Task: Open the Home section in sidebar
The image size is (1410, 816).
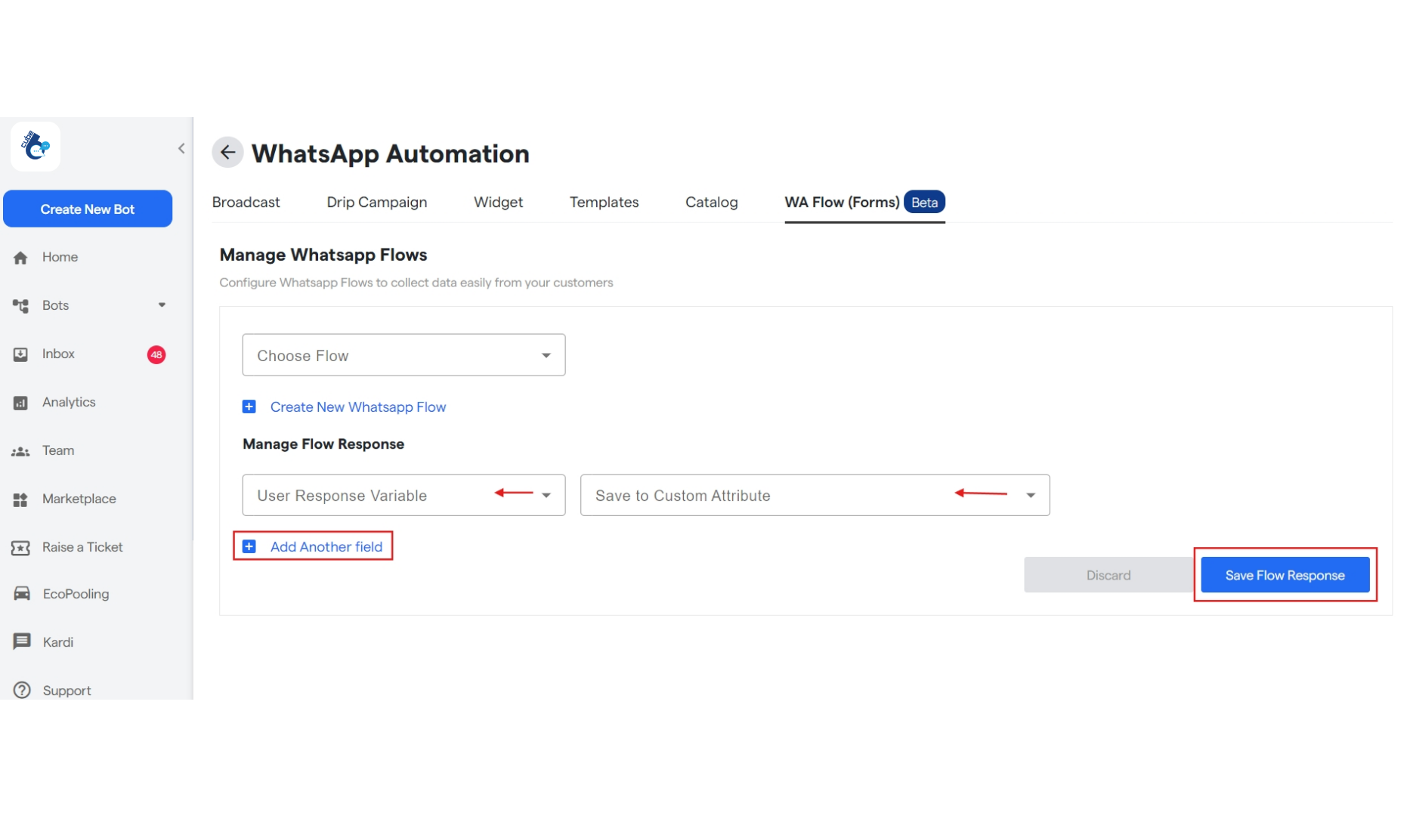Action: coord(20,257)
